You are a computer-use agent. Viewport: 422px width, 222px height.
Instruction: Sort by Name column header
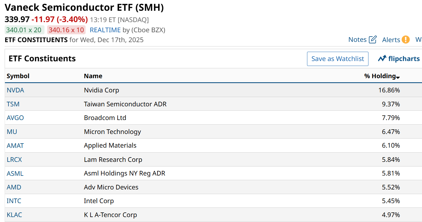(x=93, y=76)
